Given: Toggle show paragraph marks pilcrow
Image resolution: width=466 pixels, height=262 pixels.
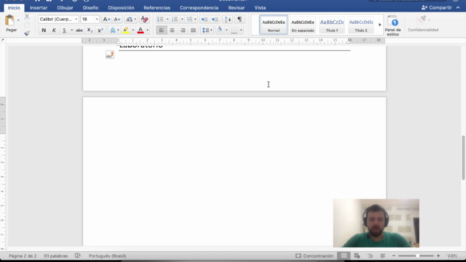Looking at the screenshot, I should pyautogui.click(x=240, y=20).
